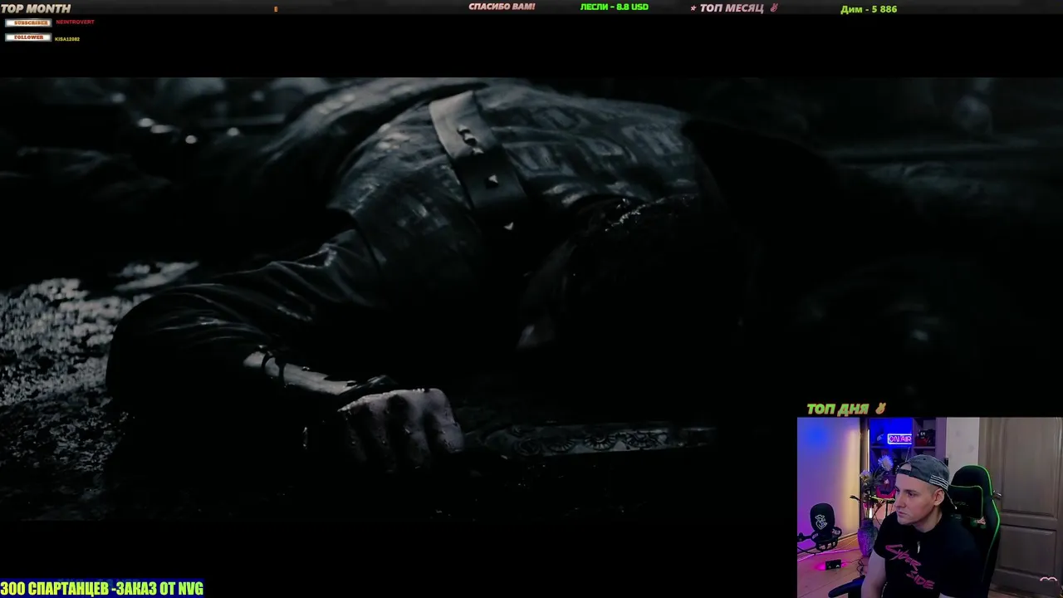
Task: Click the ТОП ДНЯ label above webcam
Action: tap(846, 409)
